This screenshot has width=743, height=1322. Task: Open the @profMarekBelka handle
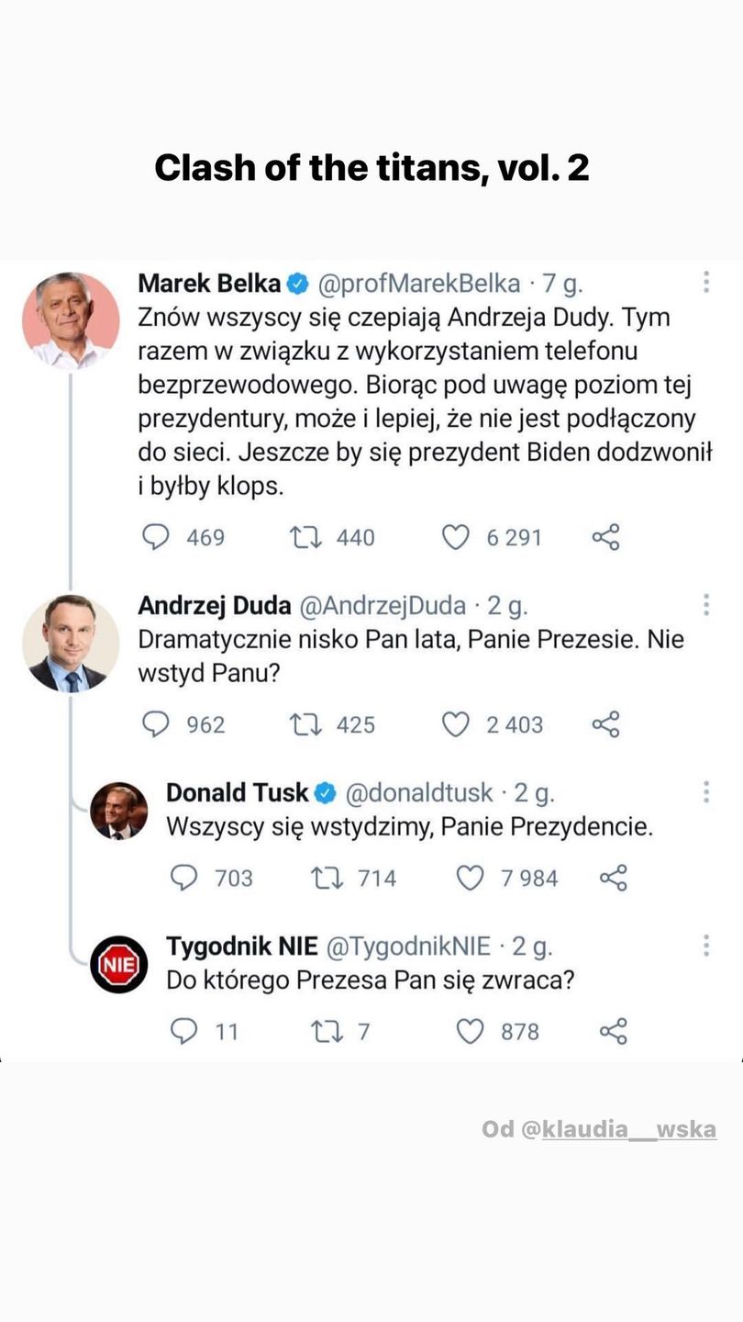coord(418,285)
